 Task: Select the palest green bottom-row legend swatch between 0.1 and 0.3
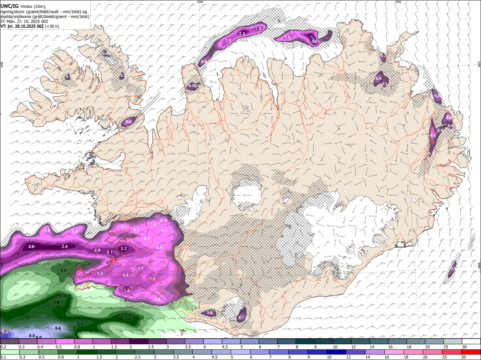[x=9, y=352]
